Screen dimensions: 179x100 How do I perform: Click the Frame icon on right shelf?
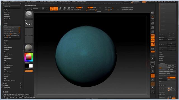(152, 59)
